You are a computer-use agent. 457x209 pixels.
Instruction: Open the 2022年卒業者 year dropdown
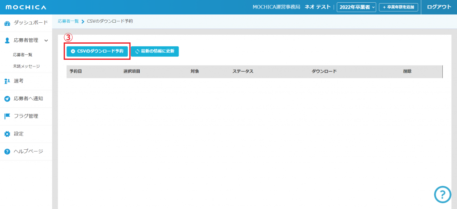point(356,7)
